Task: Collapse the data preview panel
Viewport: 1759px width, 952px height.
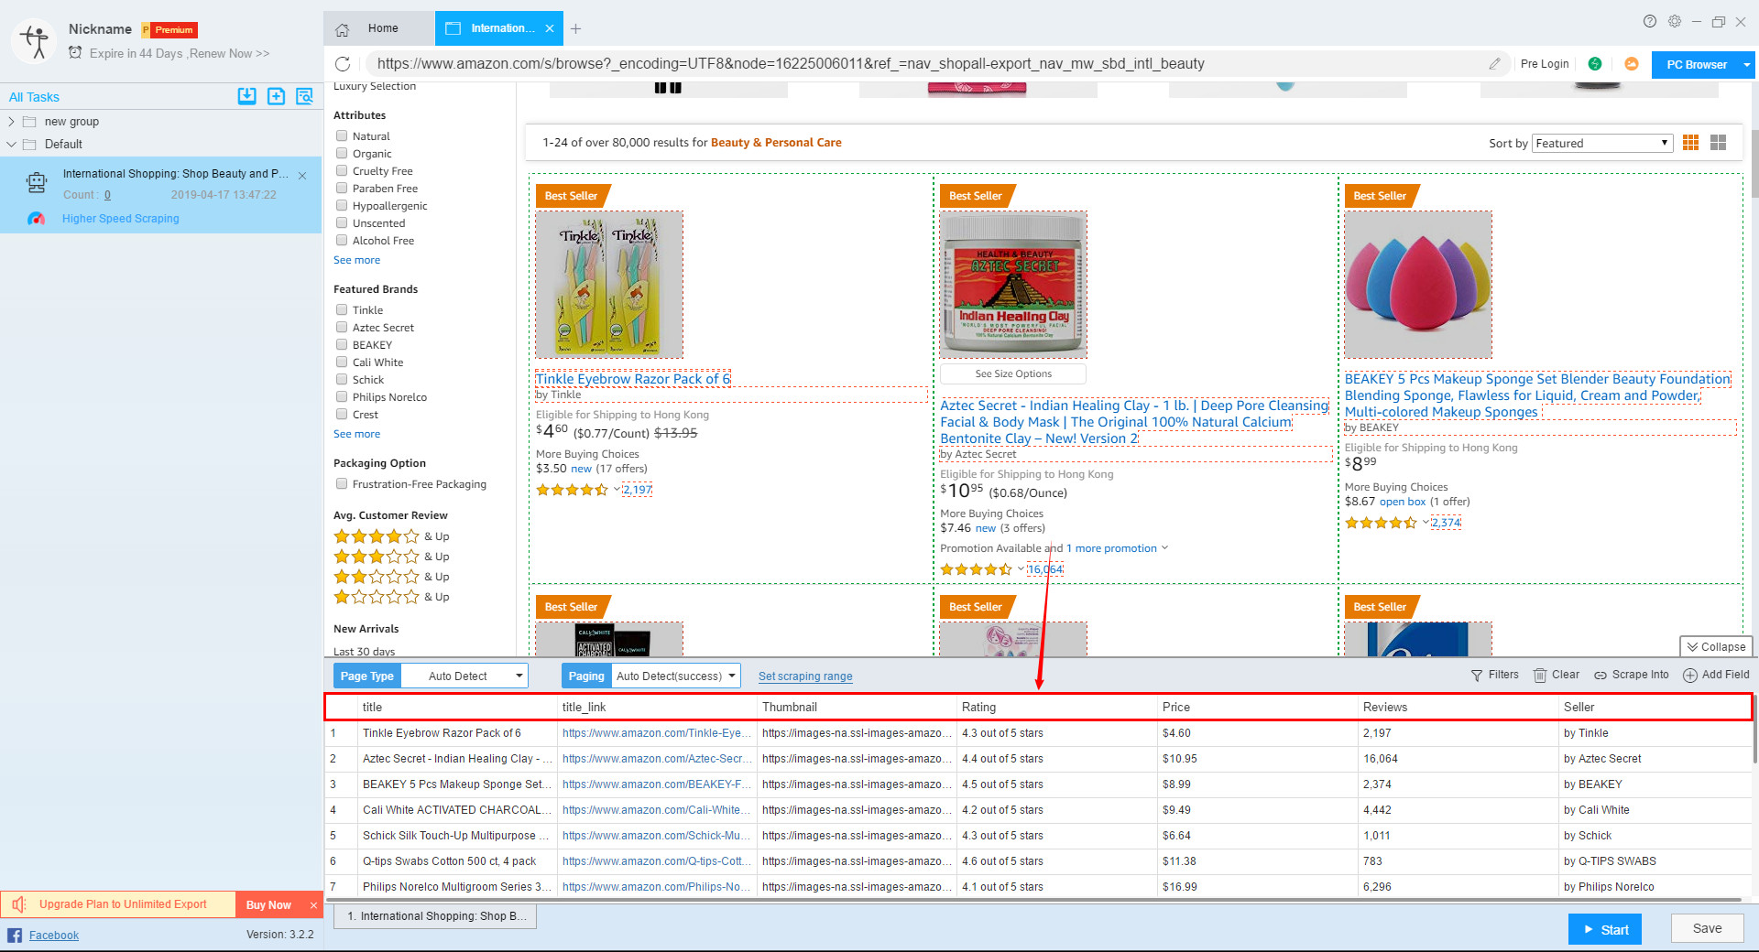Action: 1716,647
